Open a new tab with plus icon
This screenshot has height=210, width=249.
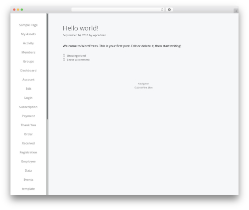click(x=236, y=11)
